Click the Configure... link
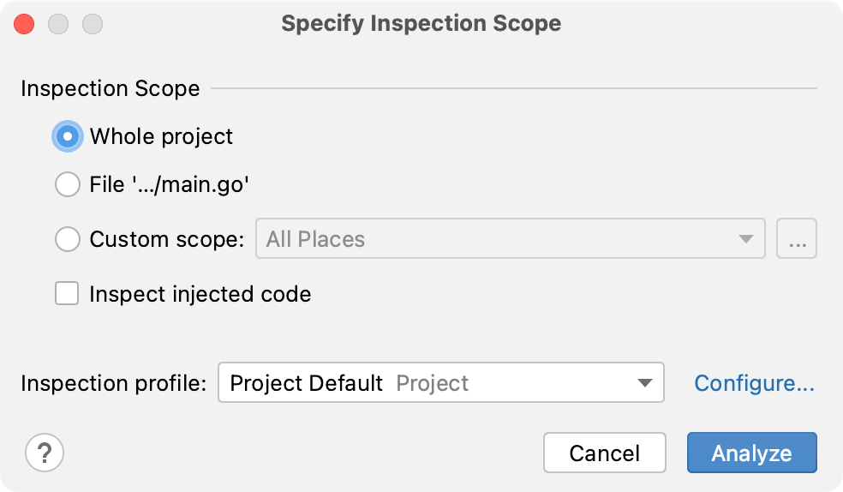 (754, 383)
